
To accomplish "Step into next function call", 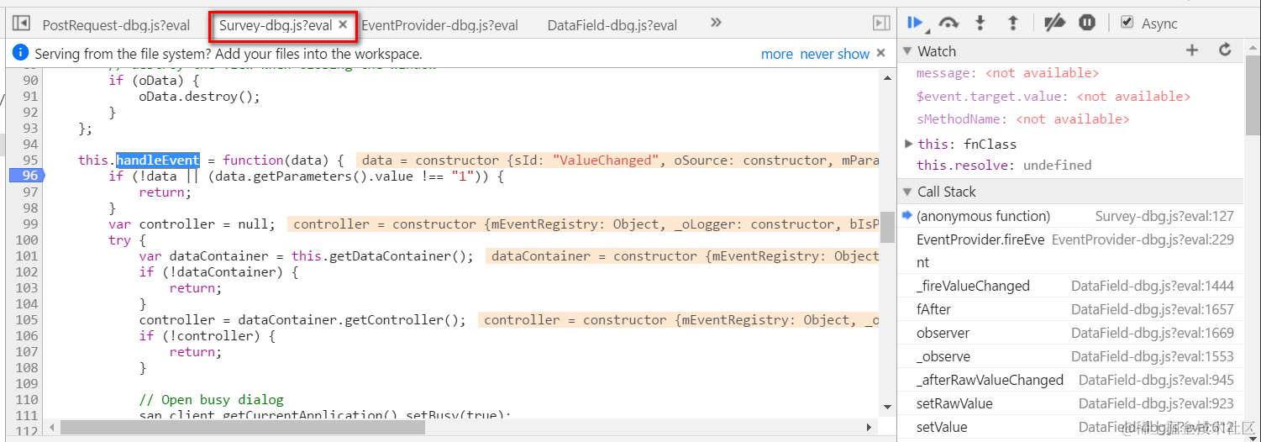I will (980, 24).
